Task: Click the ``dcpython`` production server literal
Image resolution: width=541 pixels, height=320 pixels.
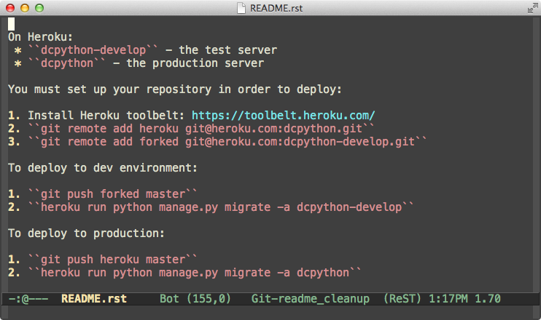Action: coord(67,63)
